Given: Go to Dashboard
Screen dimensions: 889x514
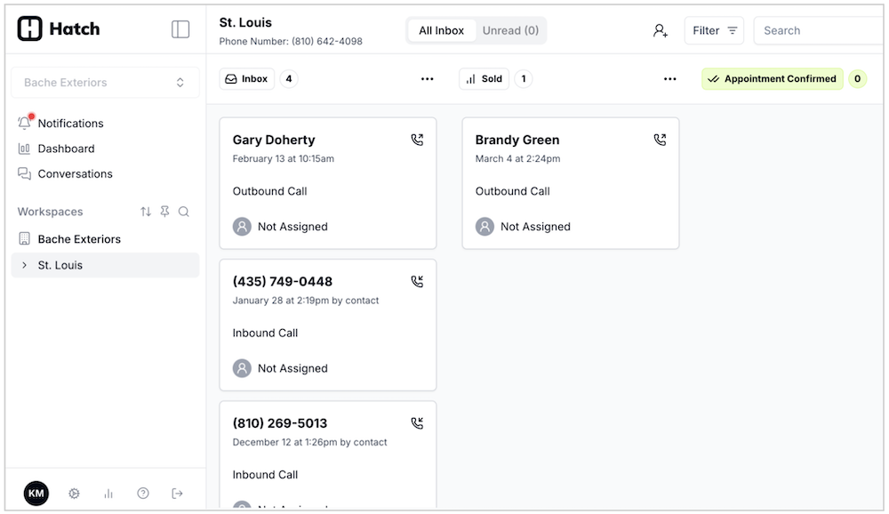Looking at the screenshot, I should tap(66, 149).
